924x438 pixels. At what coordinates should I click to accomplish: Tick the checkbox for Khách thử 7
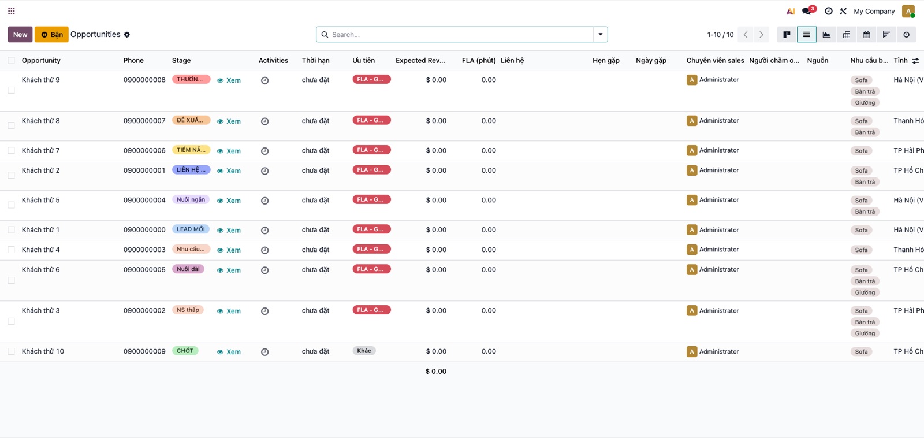pos(11,150)
